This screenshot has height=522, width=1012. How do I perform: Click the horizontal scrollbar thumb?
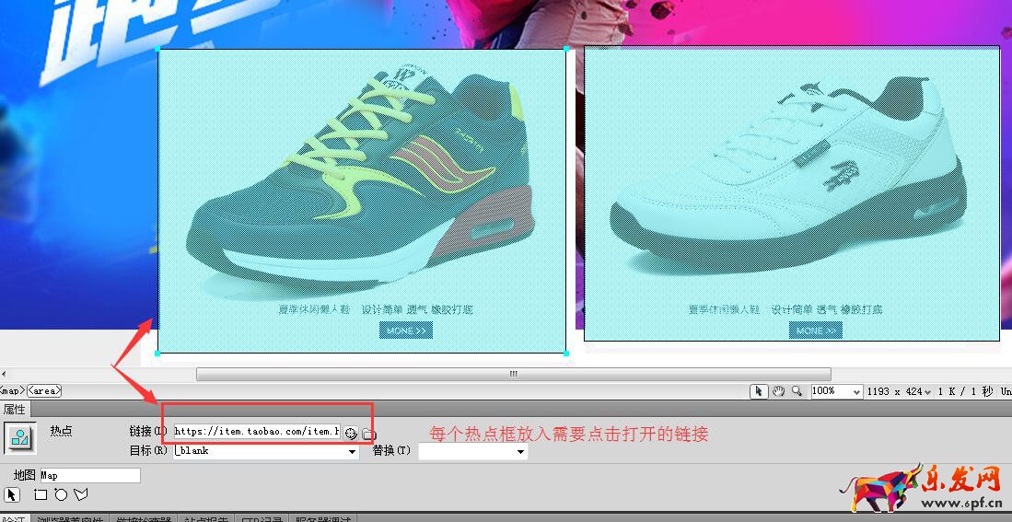pos(513,374)
